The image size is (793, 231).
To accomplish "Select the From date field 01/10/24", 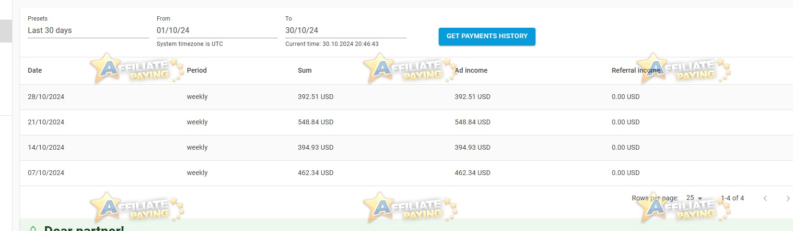I will pos(217,31).
